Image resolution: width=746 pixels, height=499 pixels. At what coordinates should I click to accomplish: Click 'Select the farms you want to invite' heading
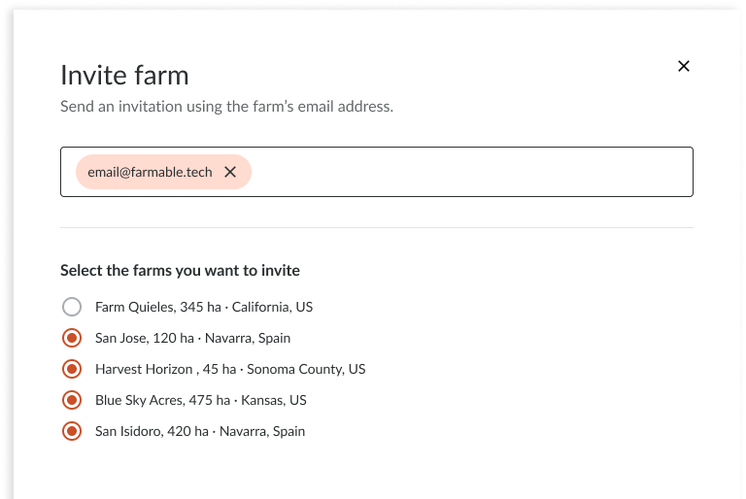(x=181, y=270)
